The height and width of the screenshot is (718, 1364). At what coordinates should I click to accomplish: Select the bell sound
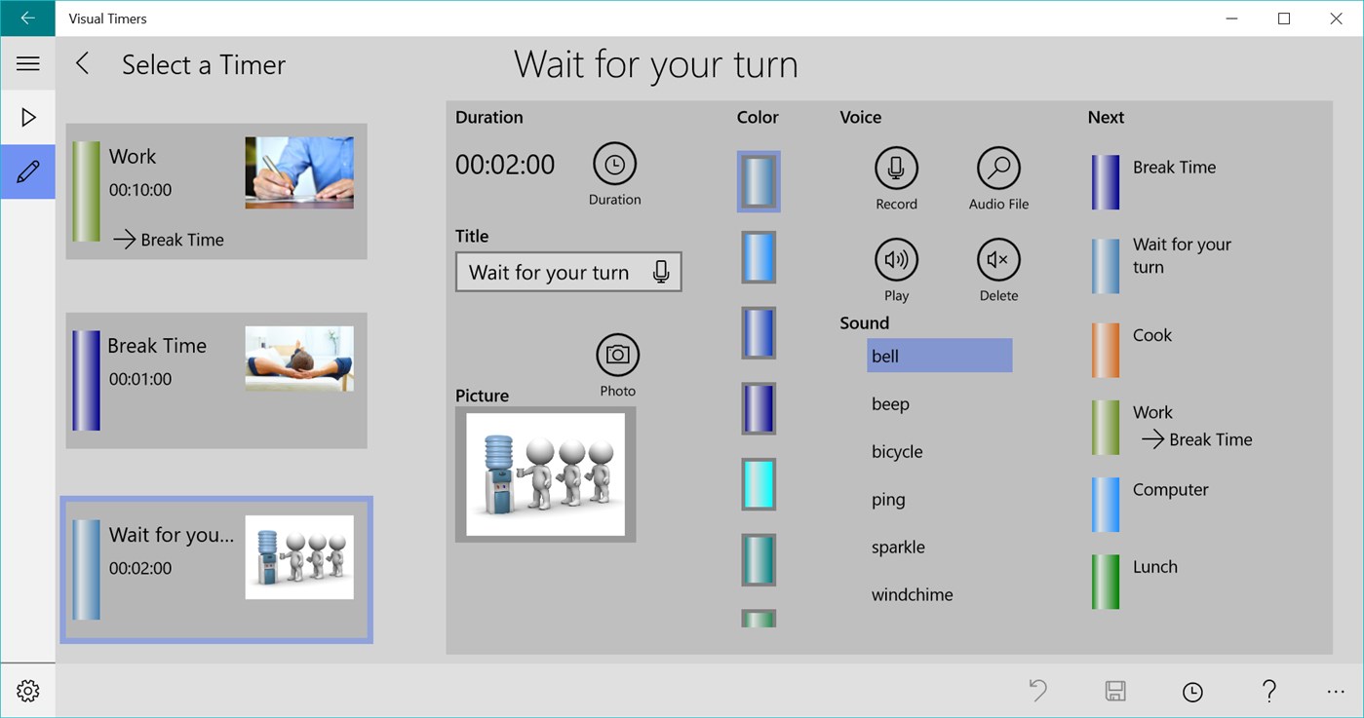pos(939,356)
